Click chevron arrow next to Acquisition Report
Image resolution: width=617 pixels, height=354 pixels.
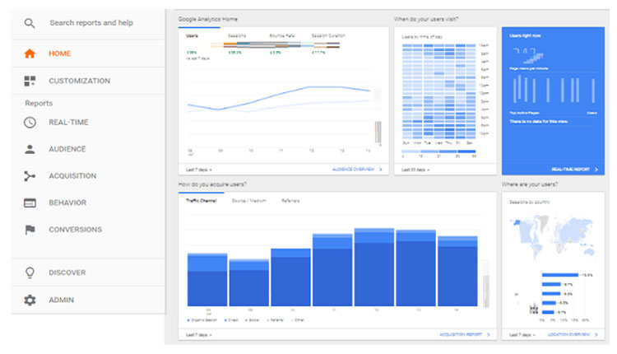click(x=489, y=335)
